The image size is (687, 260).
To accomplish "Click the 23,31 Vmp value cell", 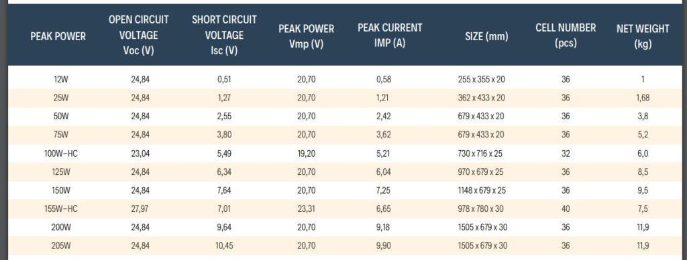I will click(306, 209).
